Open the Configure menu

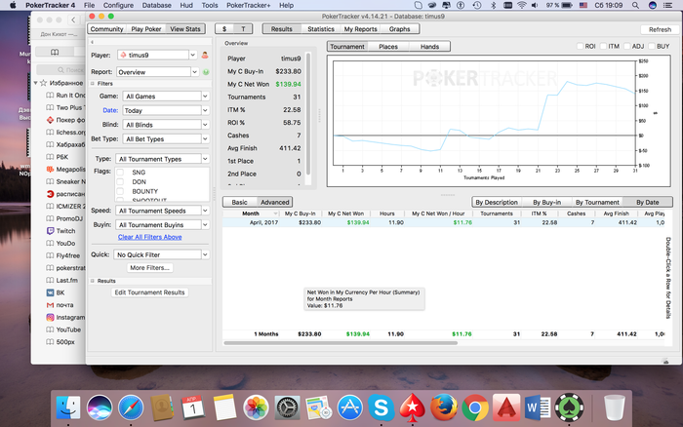coord(118,5)
